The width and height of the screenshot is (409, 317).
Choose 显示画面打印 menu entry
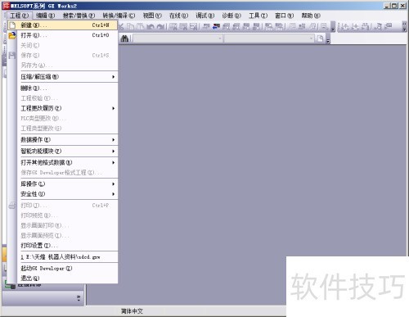click(x=63, y=225)
